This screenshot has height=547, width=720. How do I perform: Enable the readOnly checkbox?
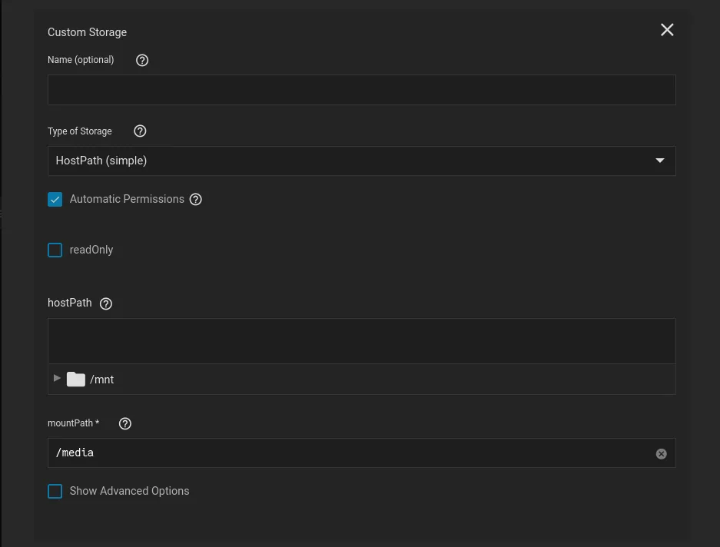click(x=55, y=250)
